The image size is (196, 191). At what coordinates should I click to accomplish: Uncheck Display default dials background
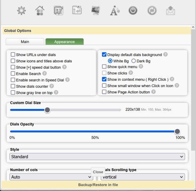(x=104, y=55)
